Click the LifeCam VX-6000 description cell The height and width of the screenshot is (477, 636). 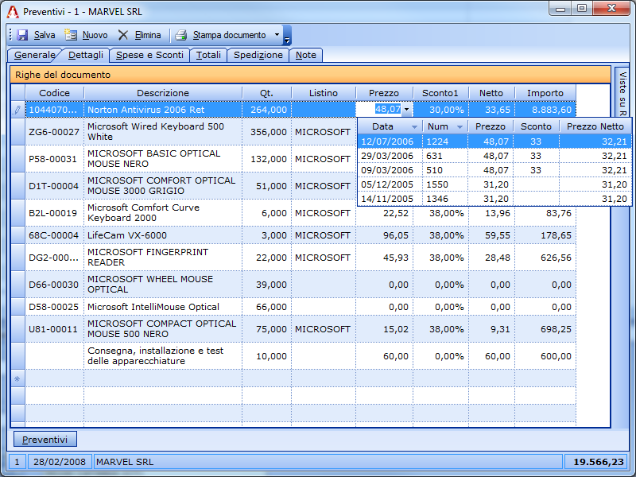(163, 235)
